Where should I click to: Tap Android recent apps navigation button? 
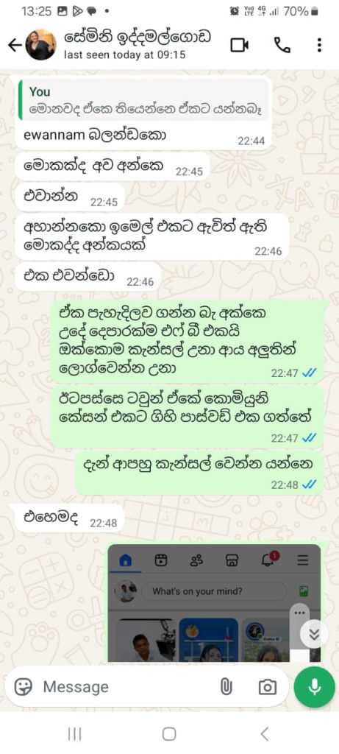point(74,734)
